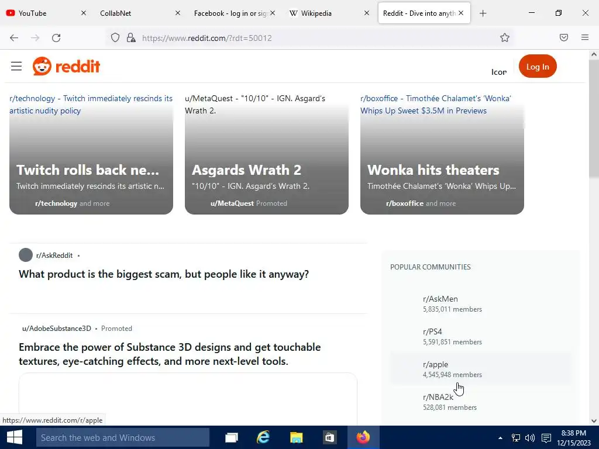Go back with the browser back arrow
This screenshot has height=449, width=599.
coord(14,38)
